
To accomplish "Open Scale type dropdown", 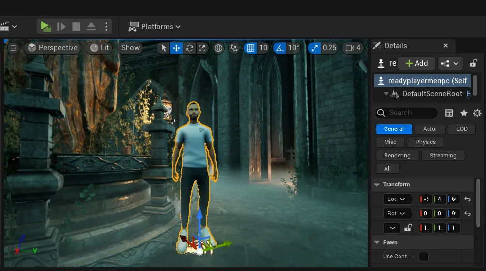I will tap(392, 228).
